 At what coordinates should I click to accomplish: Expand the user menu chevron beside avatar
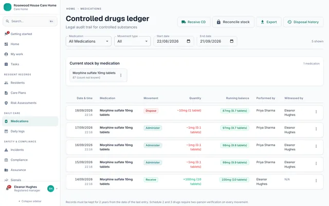(x=57, y=188)
